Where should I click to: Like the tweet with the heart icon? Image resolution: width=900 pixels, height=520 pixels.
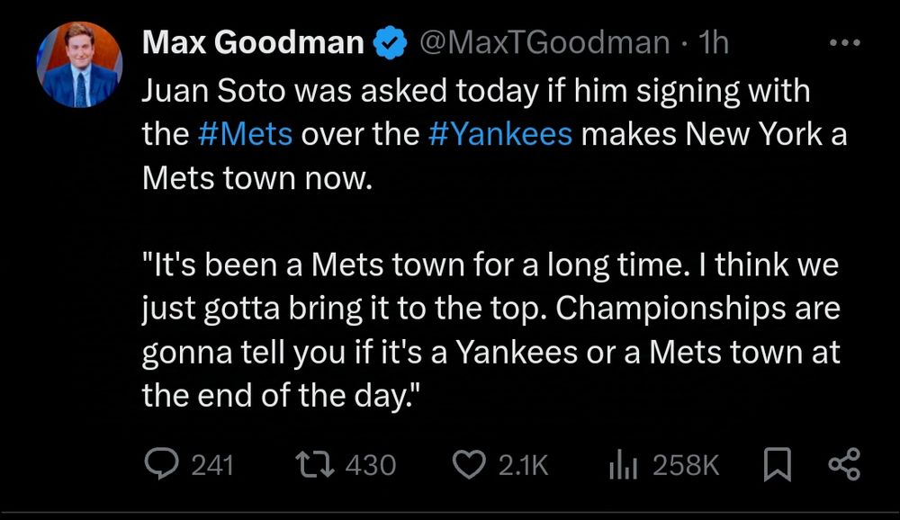[468, 464]
